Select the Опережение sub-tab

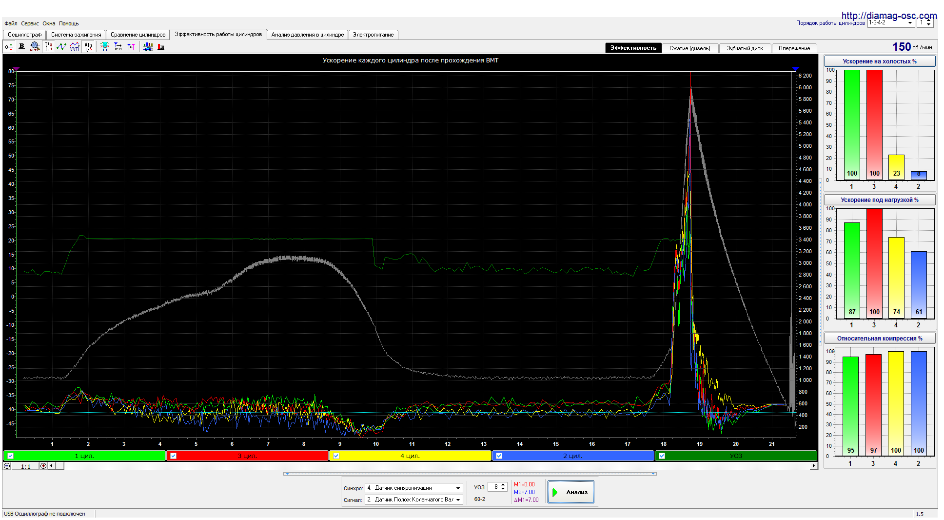tap(794, 48)
